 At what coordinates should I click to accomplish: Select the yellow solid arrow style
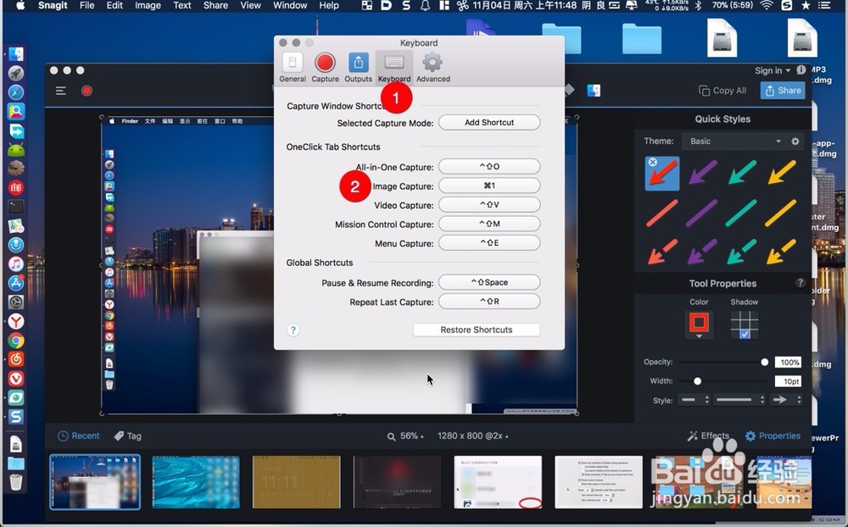coord(781,174)
